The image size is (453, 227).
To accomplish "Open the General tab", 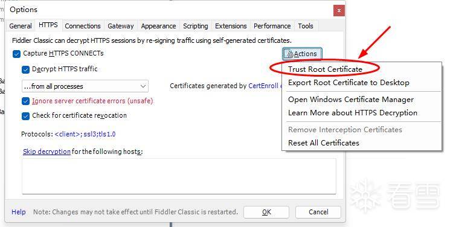I will [x=20, y=26].
